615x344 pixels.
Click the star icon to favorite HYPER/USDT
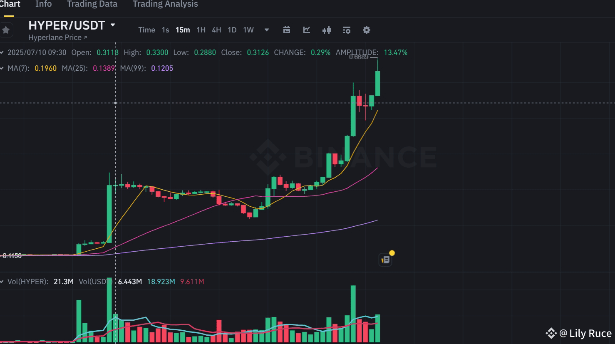pos(6,30)
